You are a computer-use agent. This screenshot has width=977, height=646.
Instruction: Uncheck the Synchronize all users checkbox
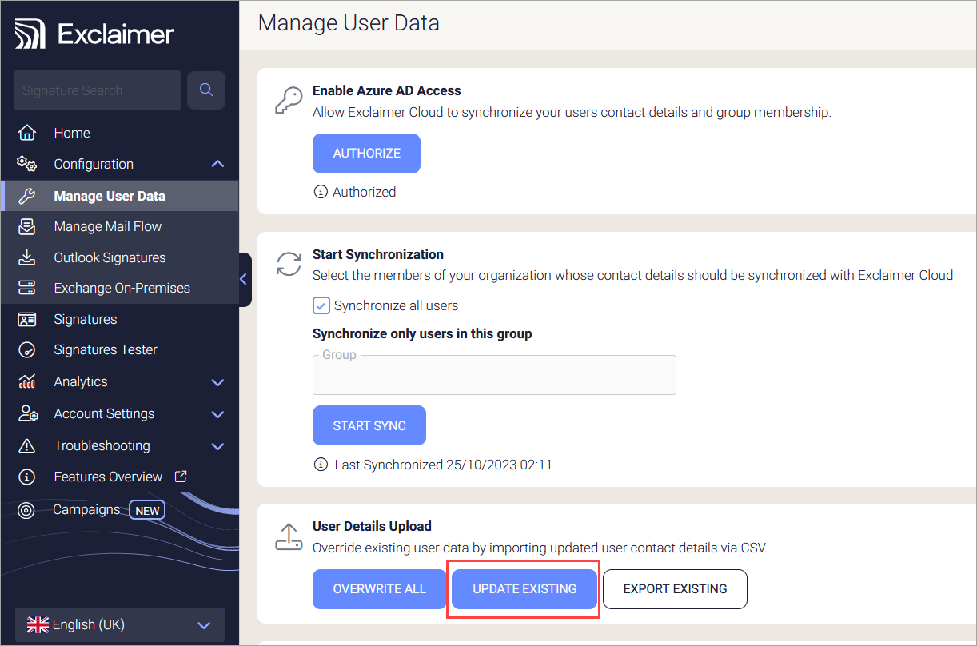(x=321, y=305)
